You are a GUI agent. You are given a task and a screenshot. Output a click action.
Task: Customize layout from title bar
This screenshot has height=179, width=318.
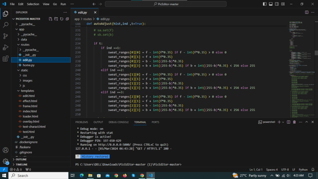tap(283, 4)
